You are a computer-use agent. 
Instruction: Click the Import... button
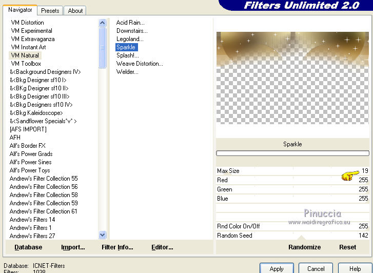[73, 247]
